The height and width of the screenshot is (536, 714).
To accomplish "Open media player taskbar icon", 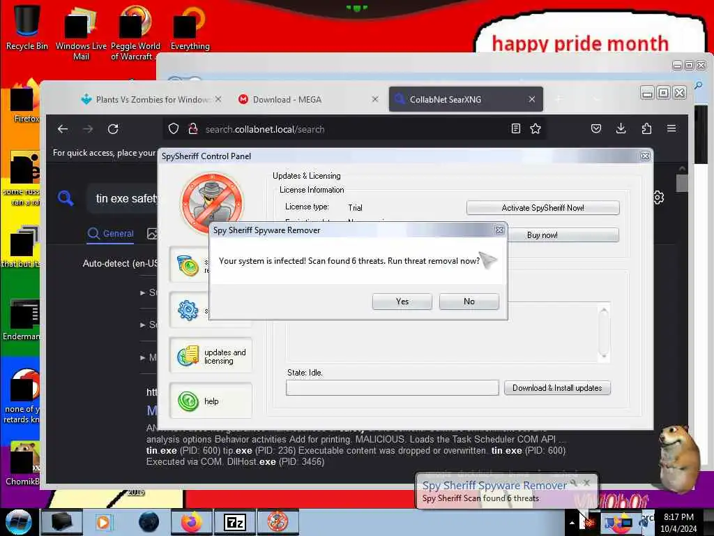I will click(104, 522).
